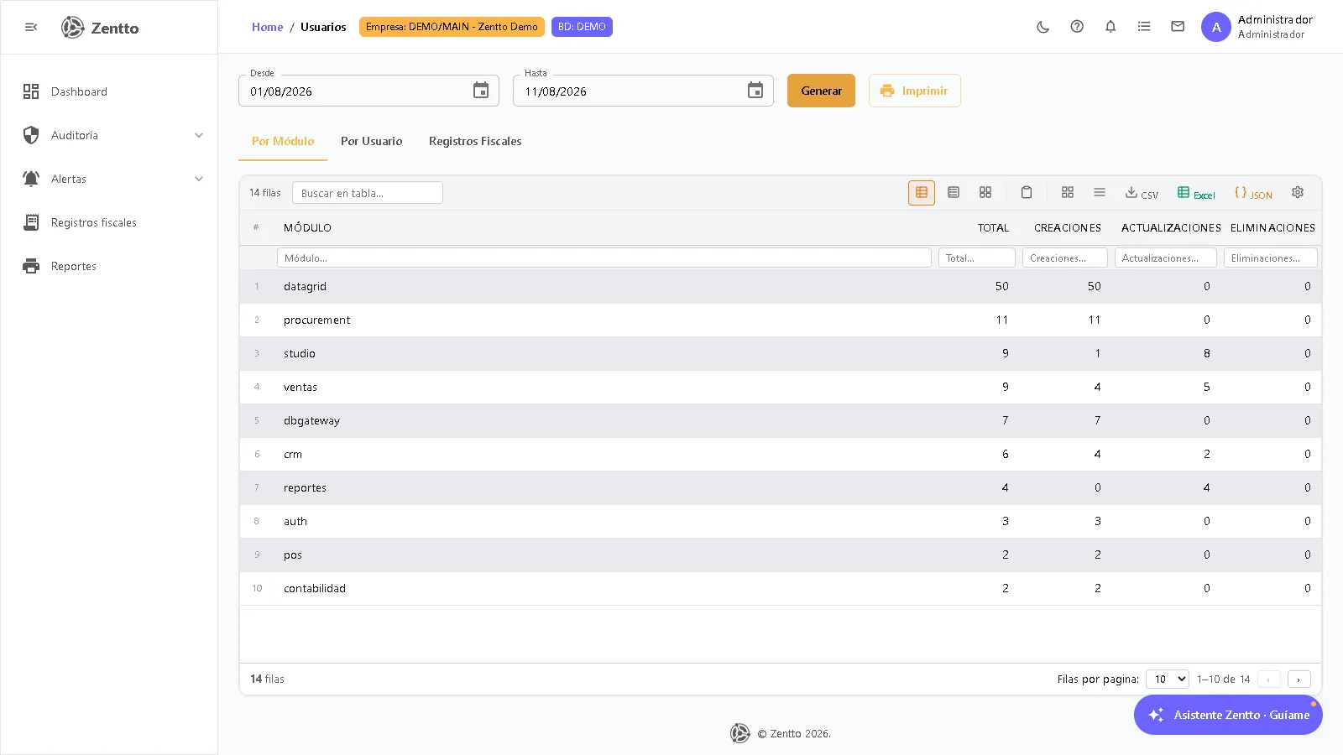This screenshot has width=1343, height=755.
Task: Sort by the ACTUALIZACIONES column header
Action: 1171,228
